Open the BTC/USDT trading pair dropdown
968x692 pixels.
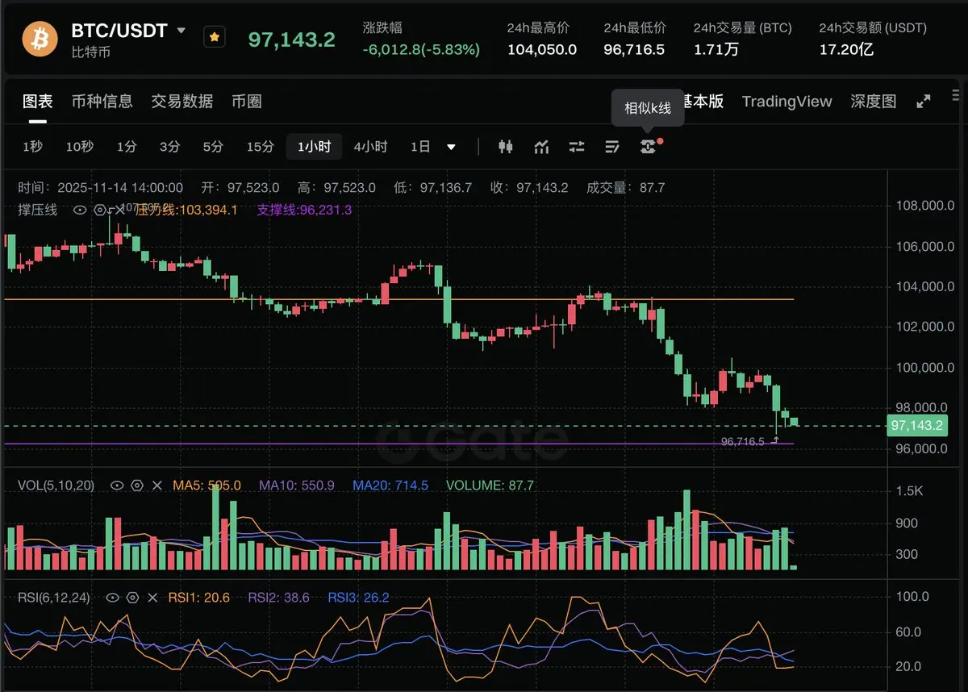181,31
